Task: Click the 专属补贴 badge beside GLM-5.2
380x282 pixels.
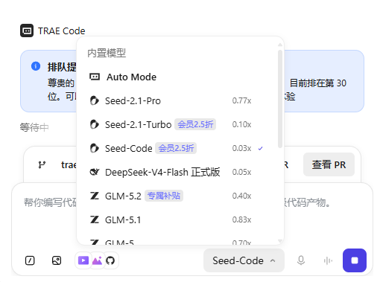Action: click(164, 196)
